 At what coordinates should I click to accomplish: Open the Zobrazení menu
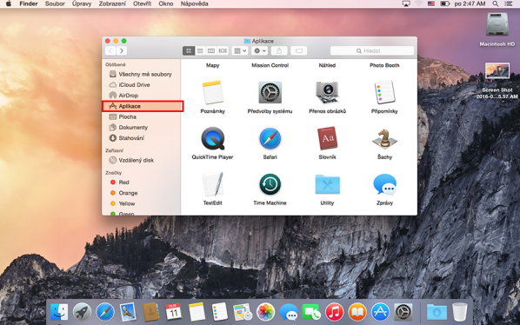click(x=112, y=3)
